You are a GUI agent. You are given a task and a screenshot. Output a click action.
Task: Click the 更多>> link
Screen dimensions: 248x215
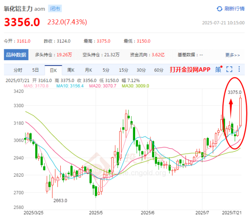[232, 55]
